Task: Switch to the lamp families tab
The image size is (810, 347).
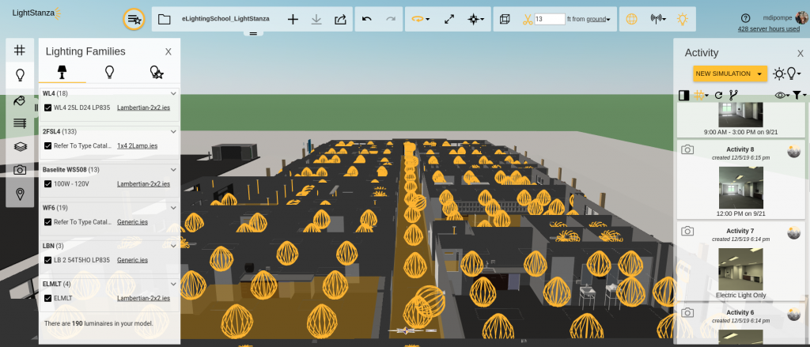Action: (62, 72)
